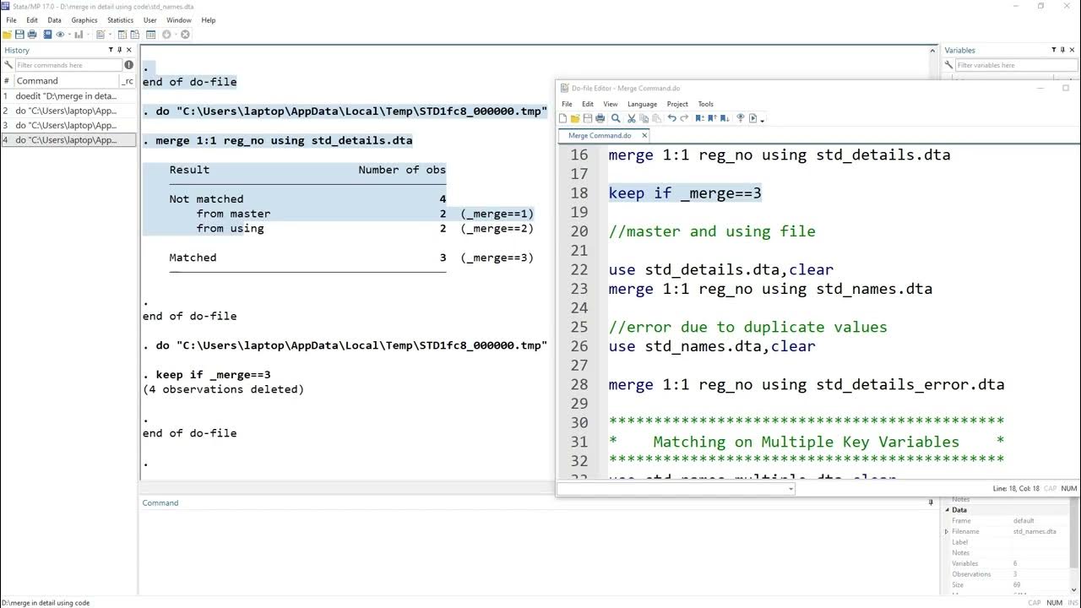Expand Filename row in Properties Data section

pyautogui.click(x=947, y=531)
